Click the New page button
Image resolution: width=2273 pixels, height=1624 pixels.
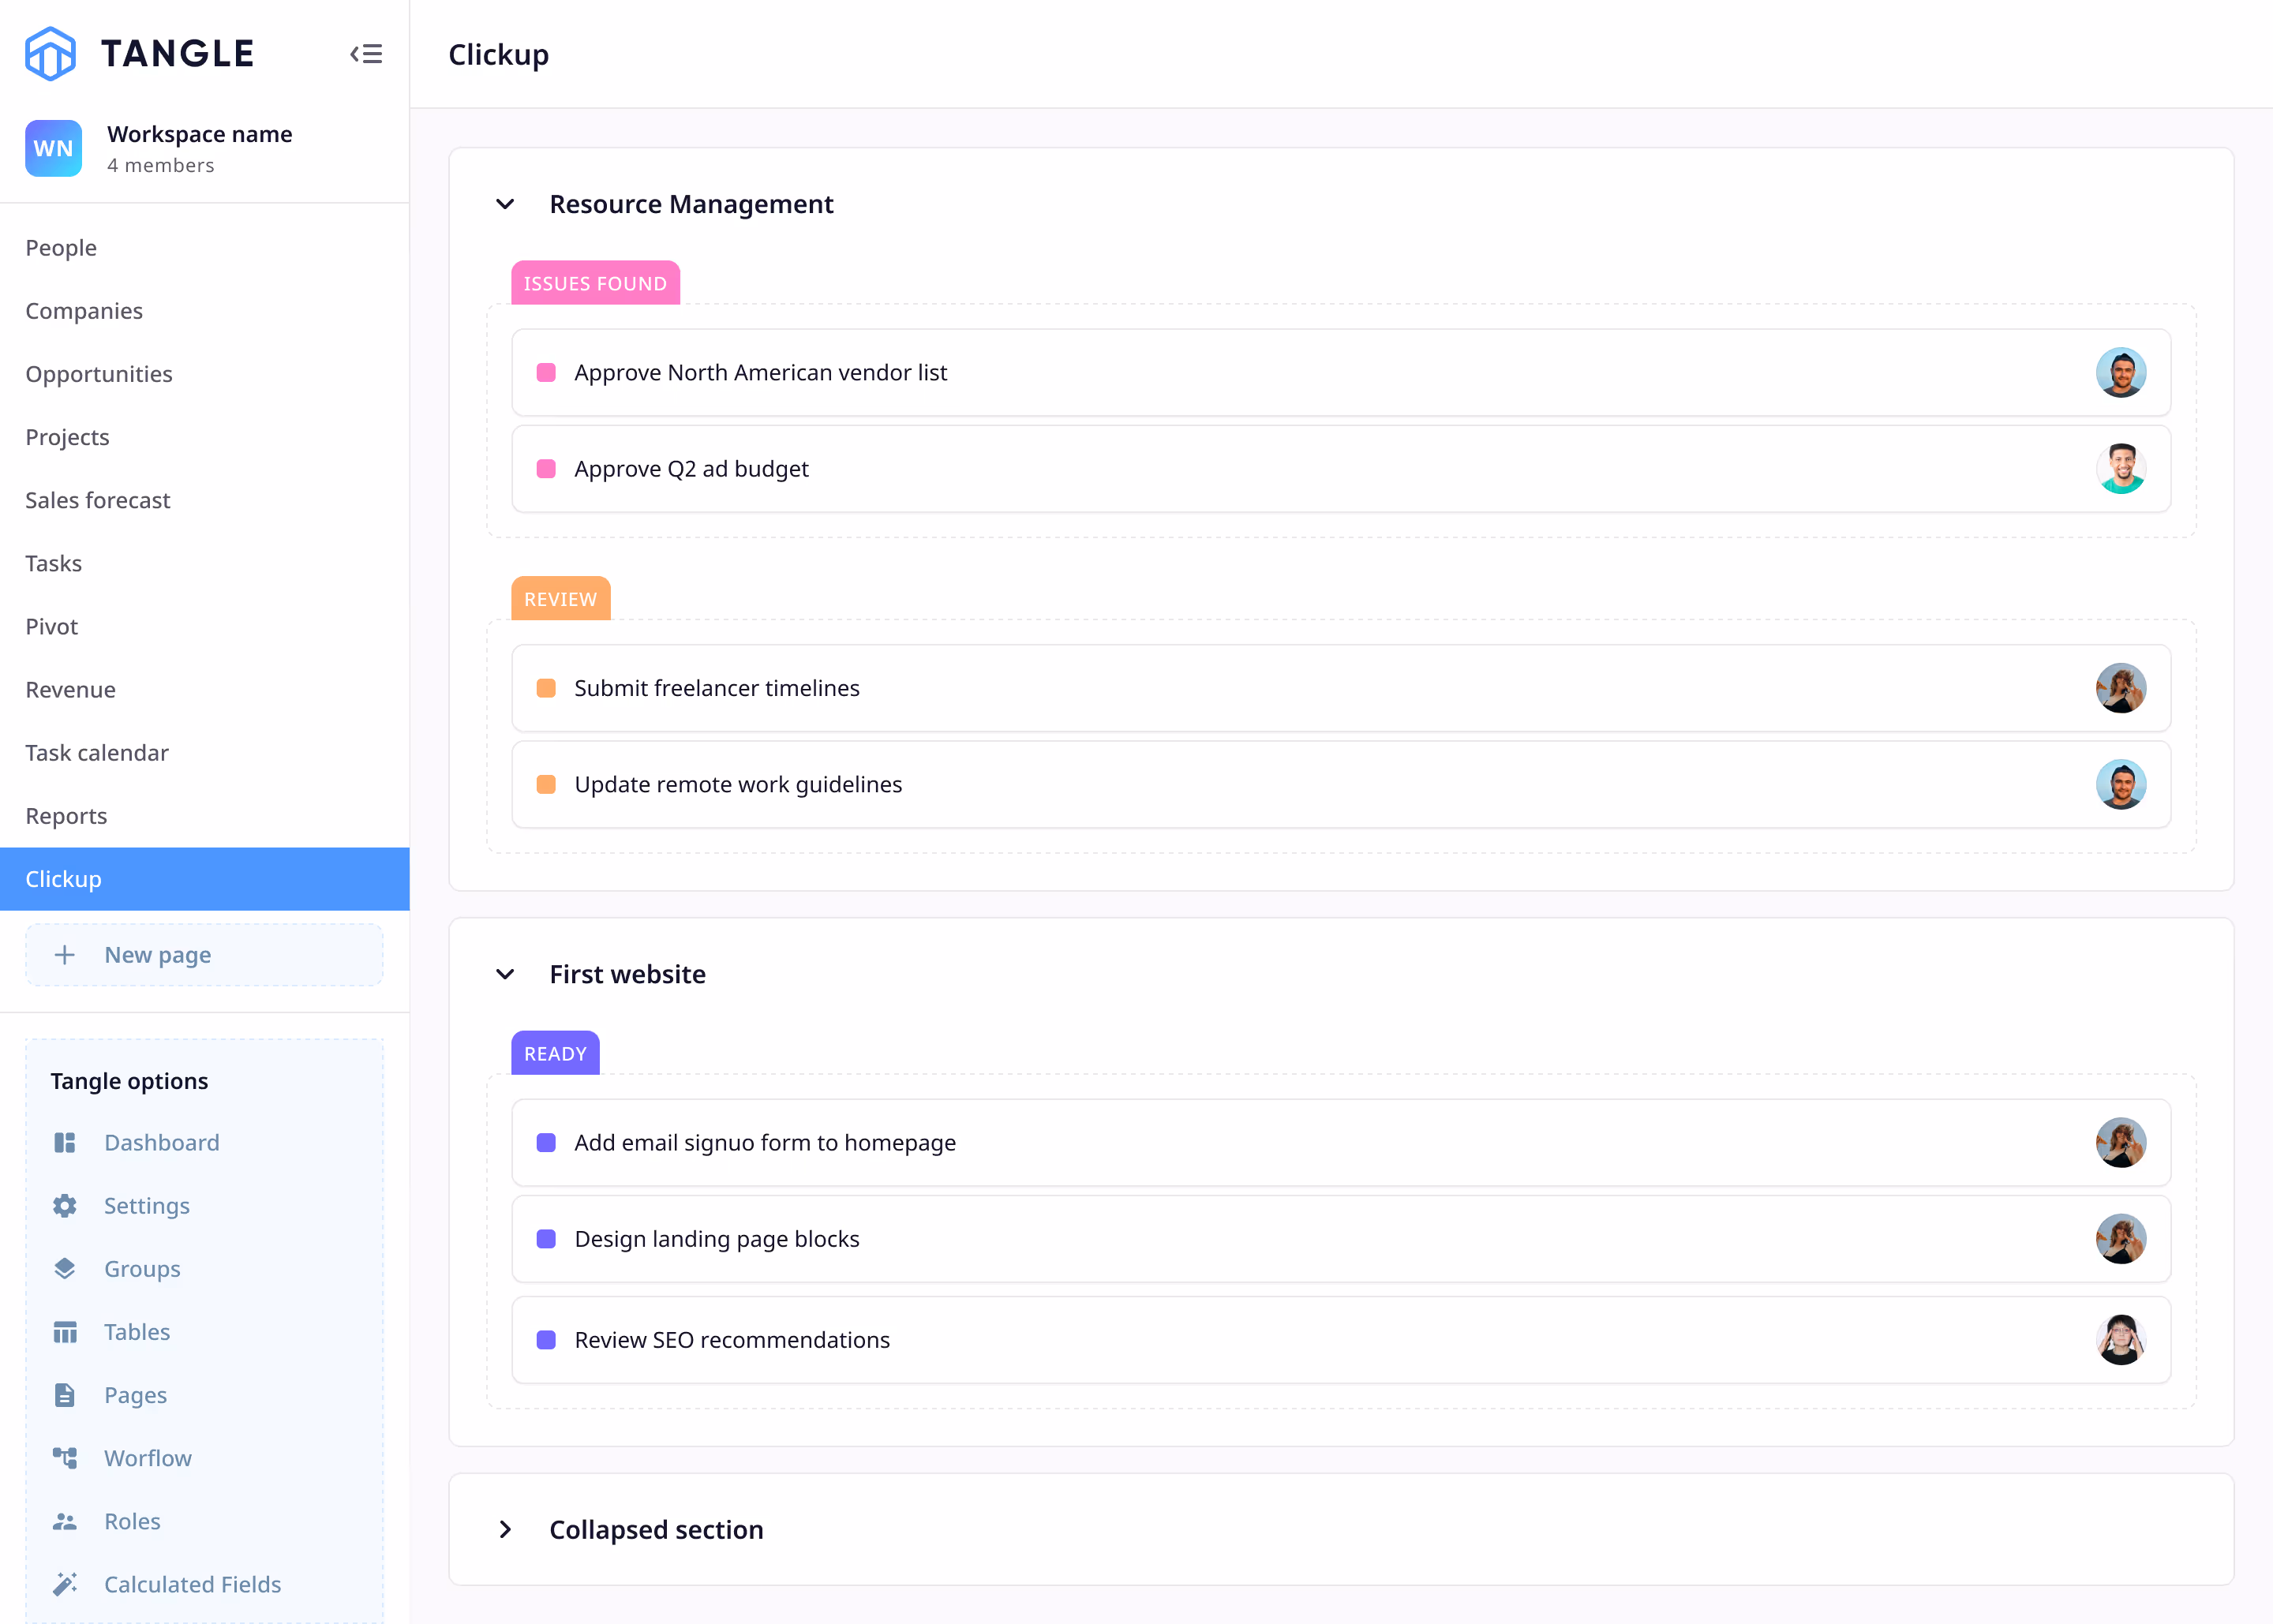tap(204, 955)
